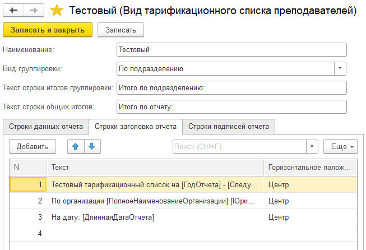The image size is (366, 250).
Task: Clear the search field with X
Action: [312, 146]
